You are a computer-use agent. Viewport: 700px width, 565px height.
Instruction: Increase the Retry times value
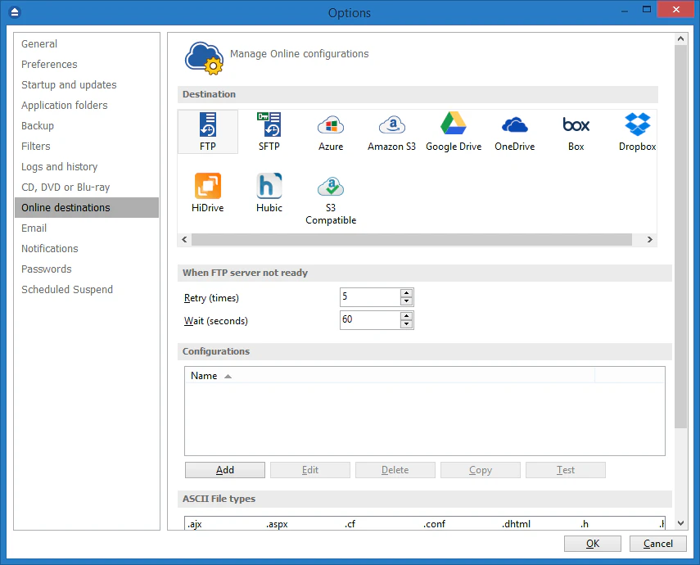[x=406, y=293]
